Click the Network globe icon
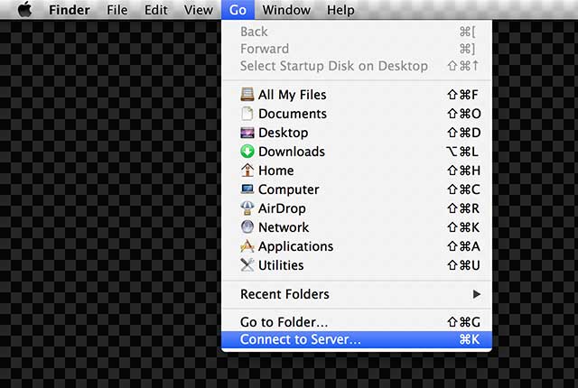Screen dimensions: 578x388 (247, 227)
